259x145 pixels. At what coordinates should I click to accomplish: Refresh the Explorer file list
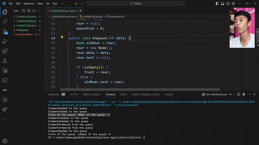(x=34, y=11)
